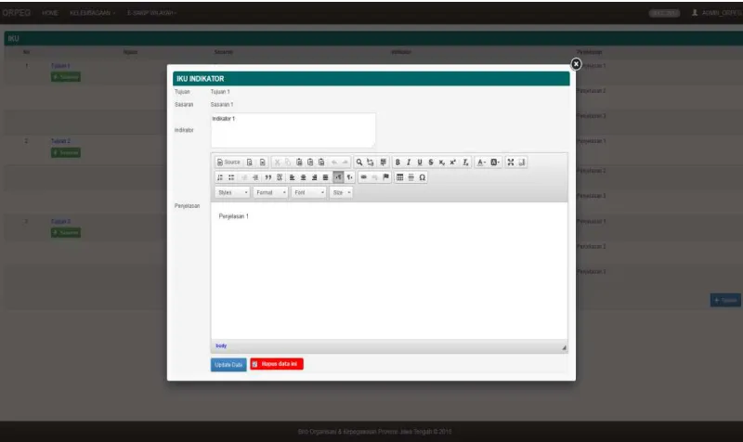Image resolution: width=743 pixels, height=442 pixels.
Task: Expand the KELEMBAGAAN menu
Action: [92, 13]
